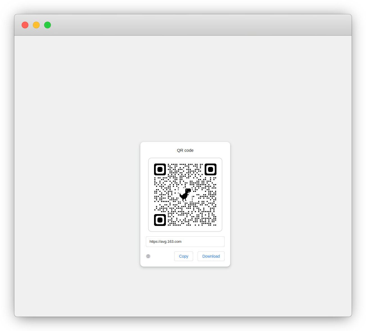Minimize the window with yellow button
This screenshot has height=331, width=366.
(x=36, y=25)
